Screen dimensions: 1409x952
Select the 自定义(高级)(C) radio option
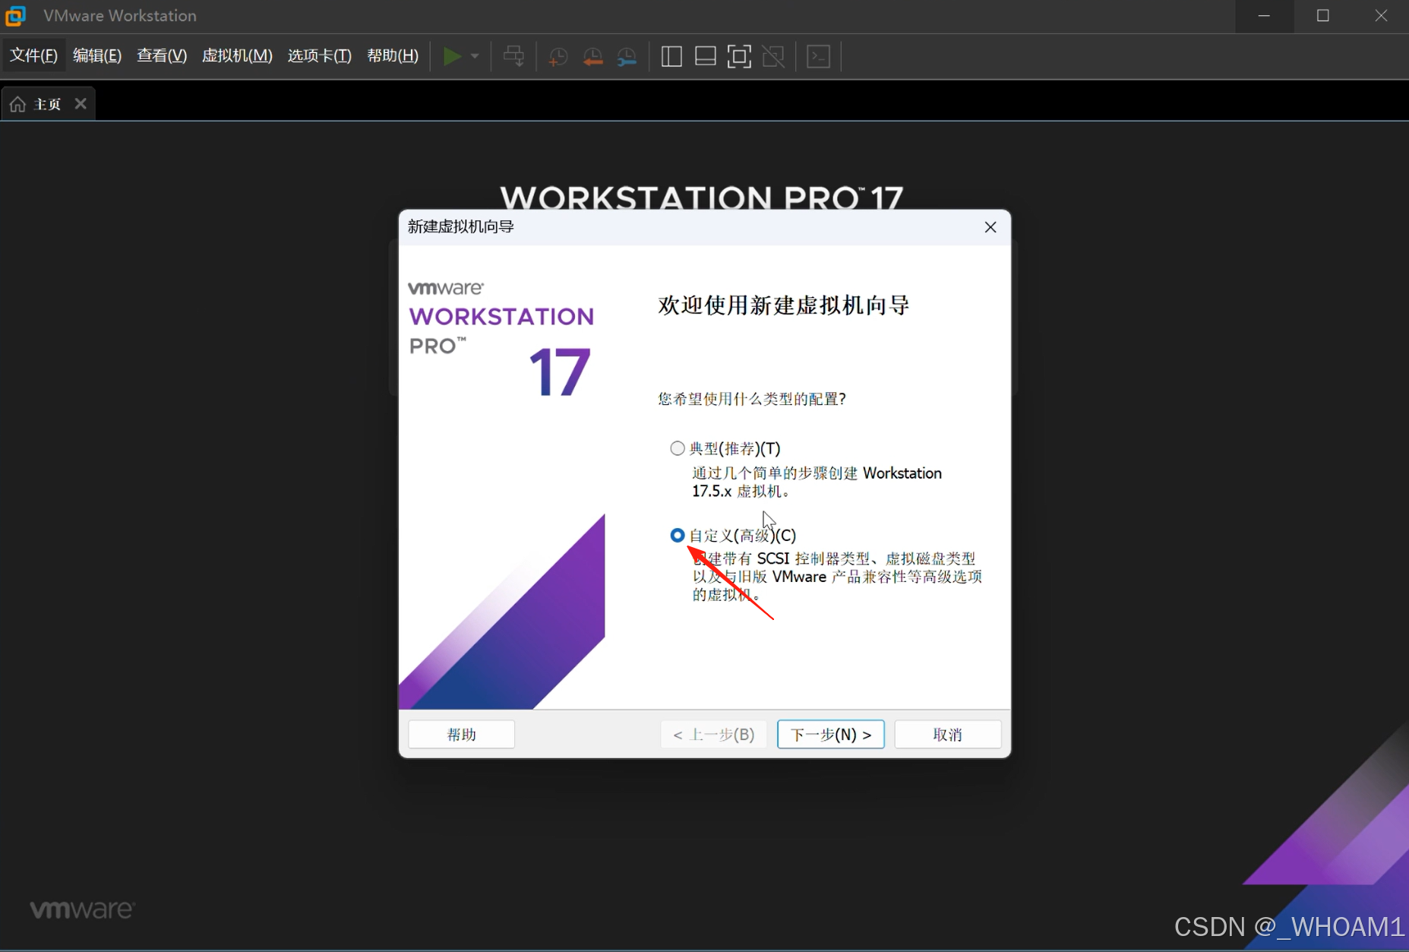point(678,536)
